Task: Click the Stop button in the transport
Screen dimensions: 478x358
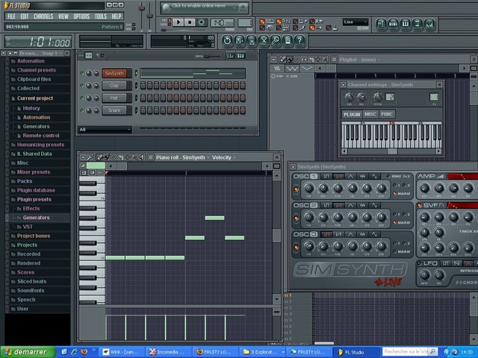Action: coord(190,22)
